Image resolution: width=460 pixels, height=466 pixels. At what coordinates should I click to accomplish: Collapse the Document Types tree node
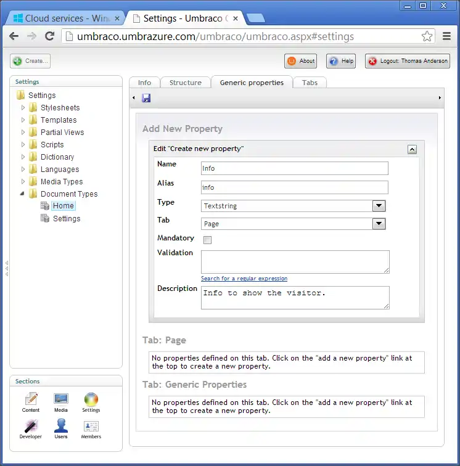point(22,194)
